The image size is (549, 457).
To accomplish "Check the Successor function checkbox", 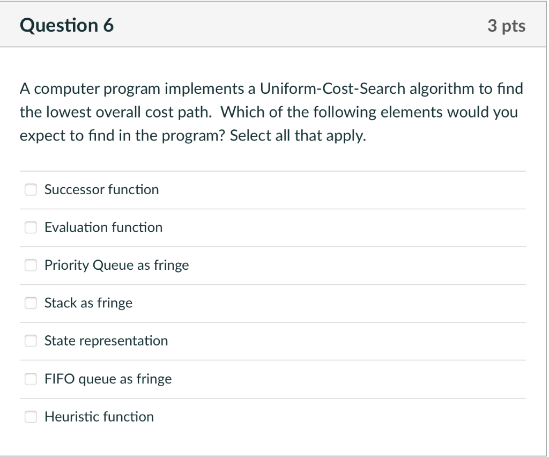I will pyautogui.click(x=31, y=189).
